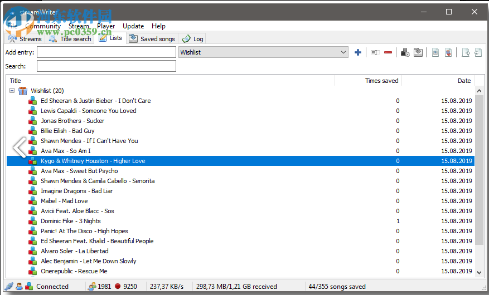Collapse the Wishlist (20) tree node

12,91
